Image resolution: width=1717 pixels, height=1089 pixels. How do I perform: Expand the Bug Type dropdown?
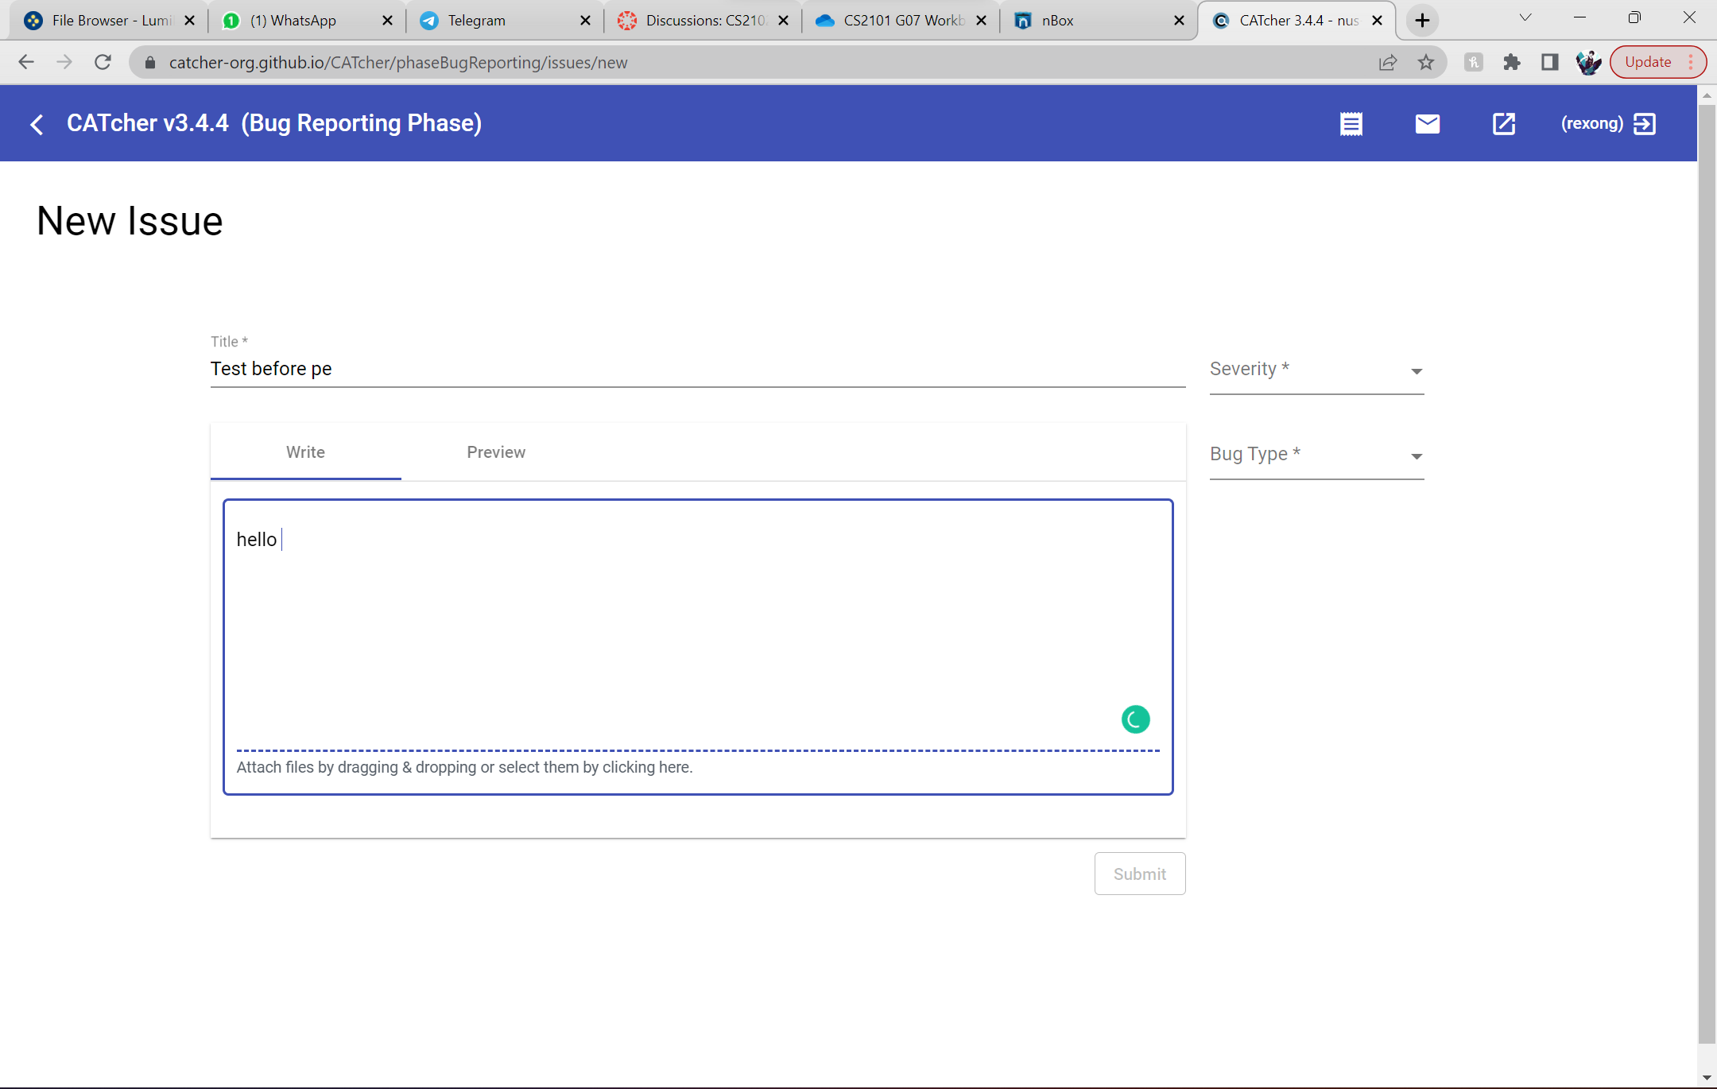[1316, 455]
